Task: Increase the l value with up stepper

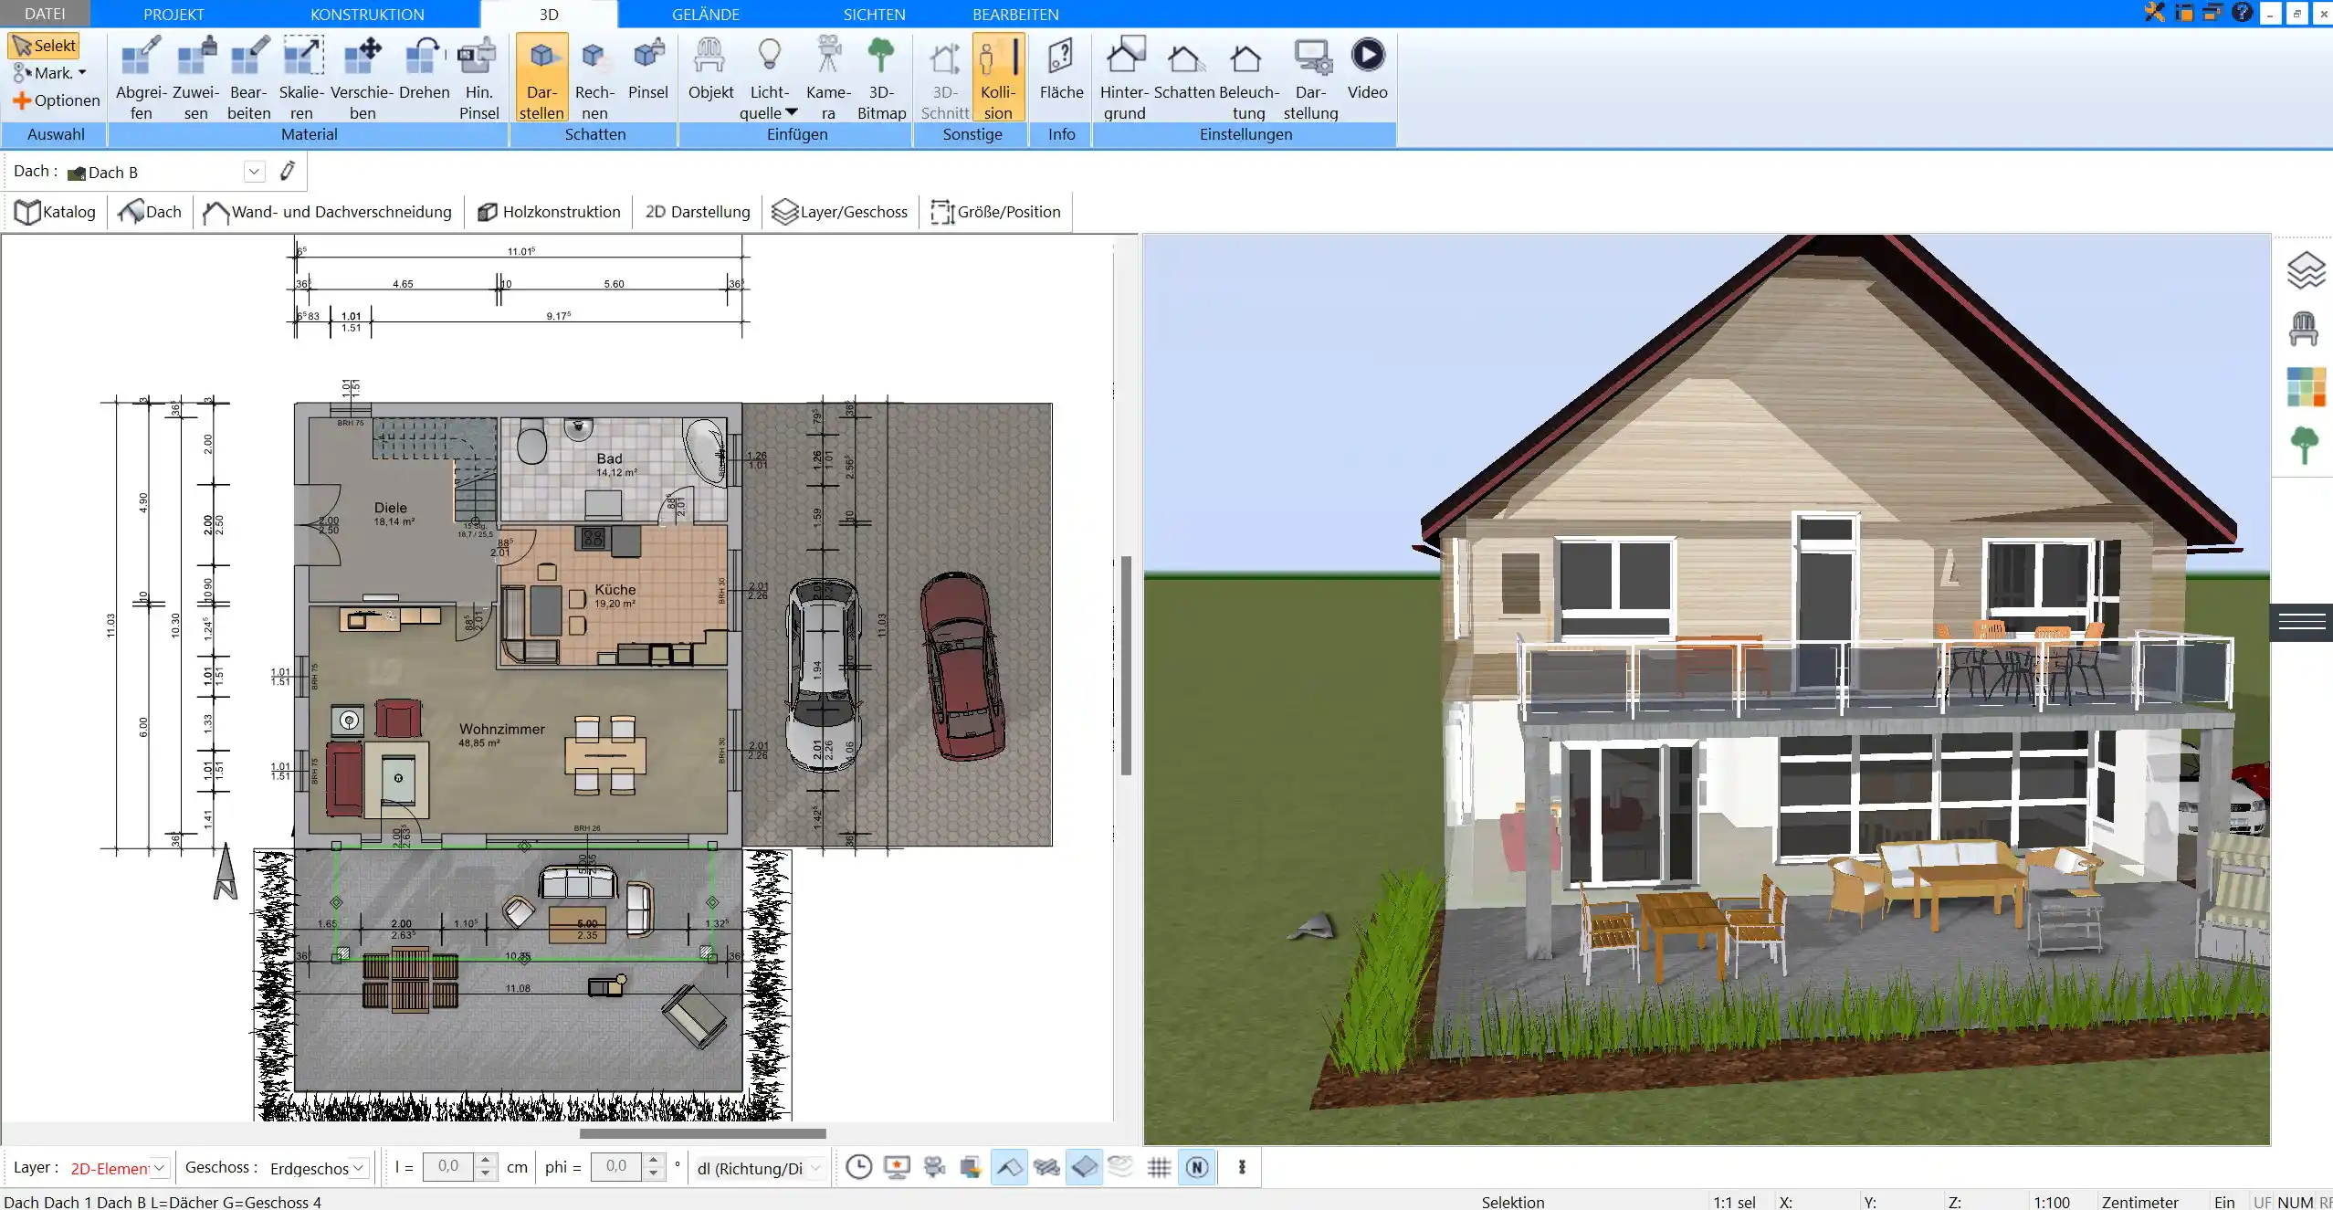Action: point(486,1160)
